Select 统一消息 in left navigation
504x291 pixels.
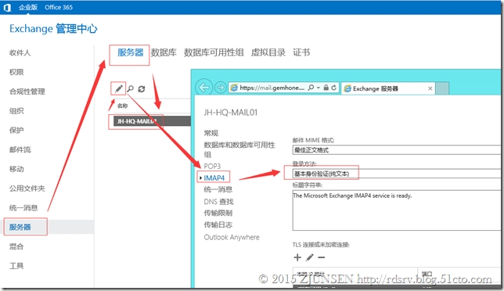[23, 208]
